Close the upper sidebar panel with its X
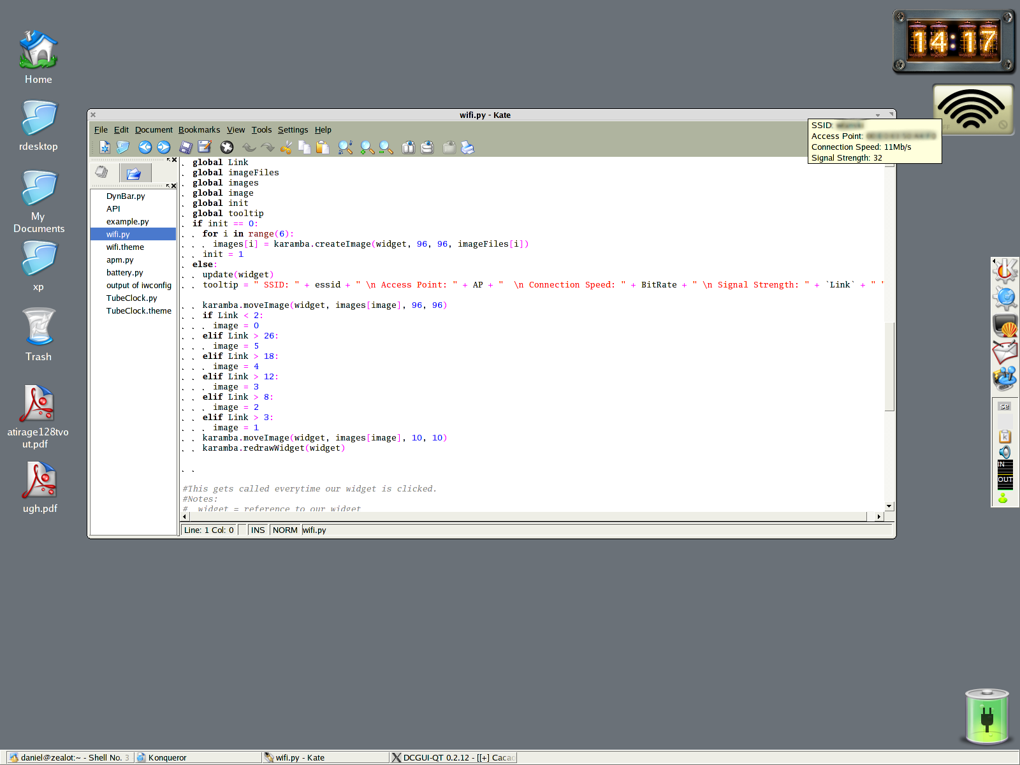 pos(174,159)
